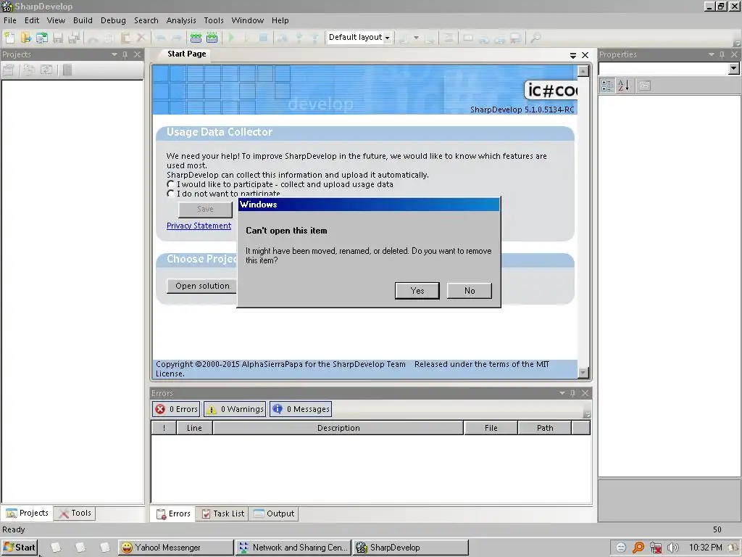Viewport: 742px width, 557px height.
Task: Switch to the Task List tab
Action: [x=223, y=513]
